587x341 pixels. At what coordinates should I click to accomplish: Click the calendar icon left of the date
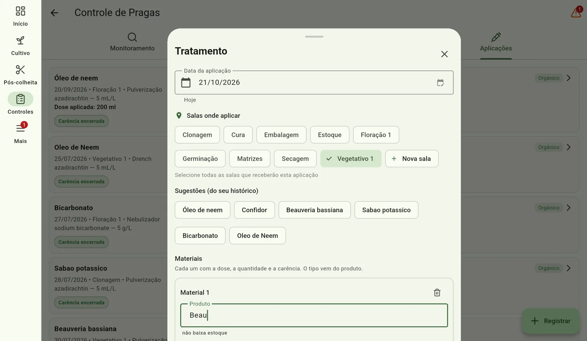(x=186, y=82)
